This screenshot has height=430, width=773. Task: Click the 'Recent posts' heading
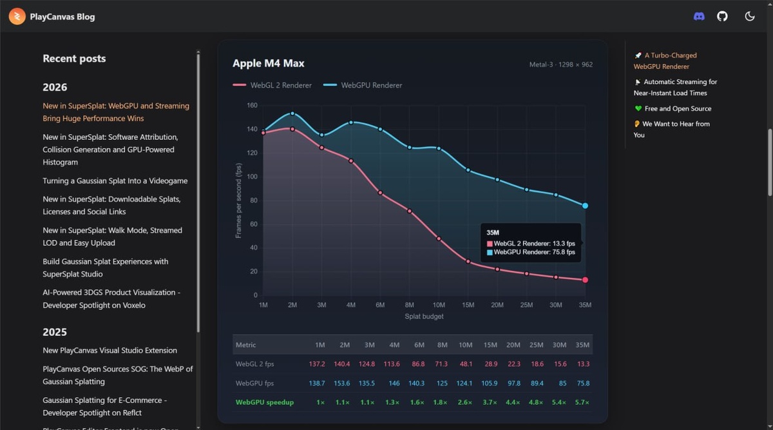coord(74,59)
